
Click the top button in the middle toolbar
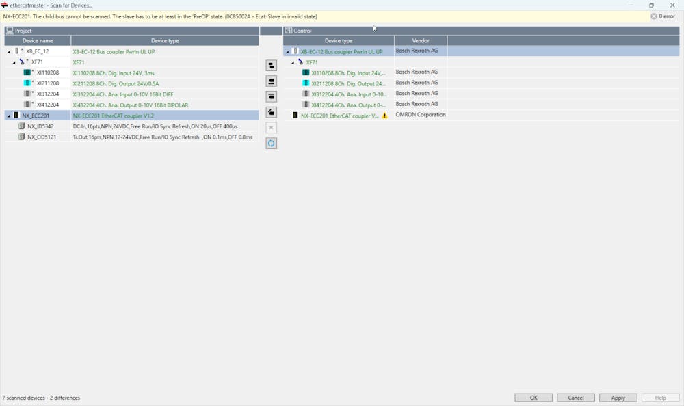point(271,66)
